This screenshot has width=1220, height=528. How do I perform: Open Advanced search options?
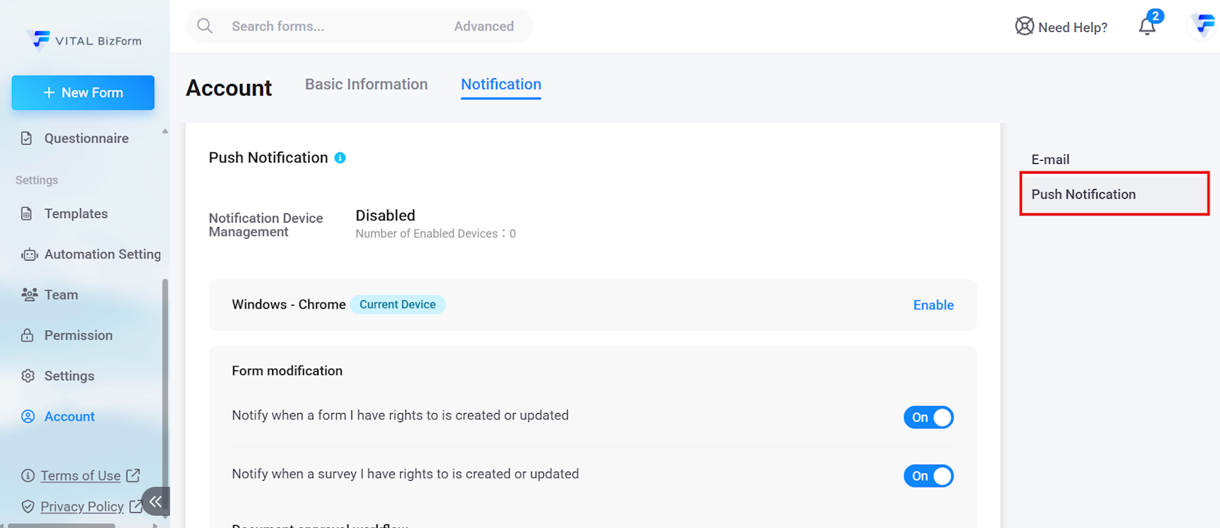(483, 26)
